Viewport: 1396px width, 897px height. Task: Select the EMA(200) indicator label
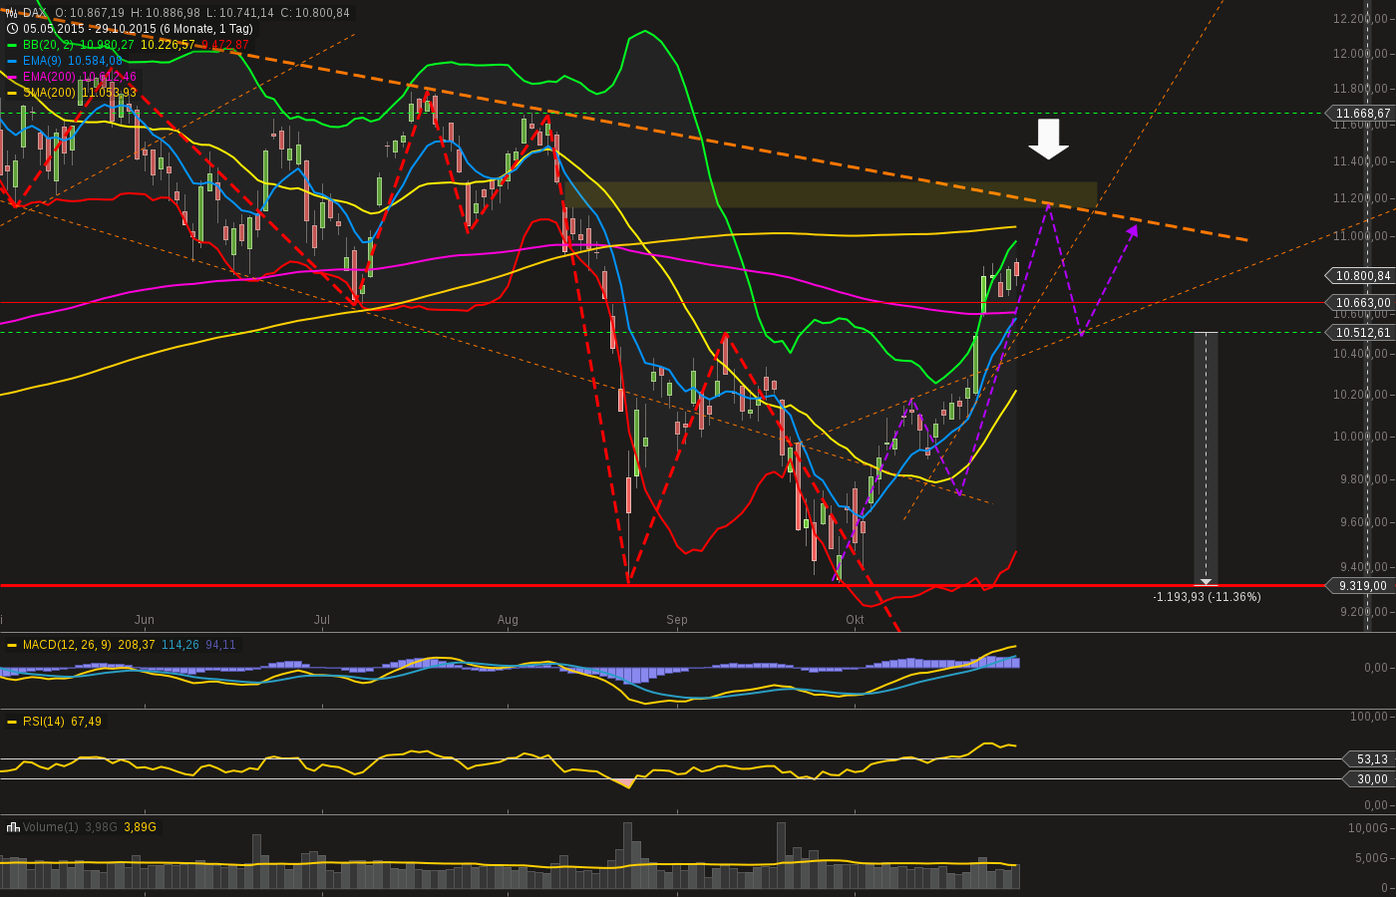49,77
